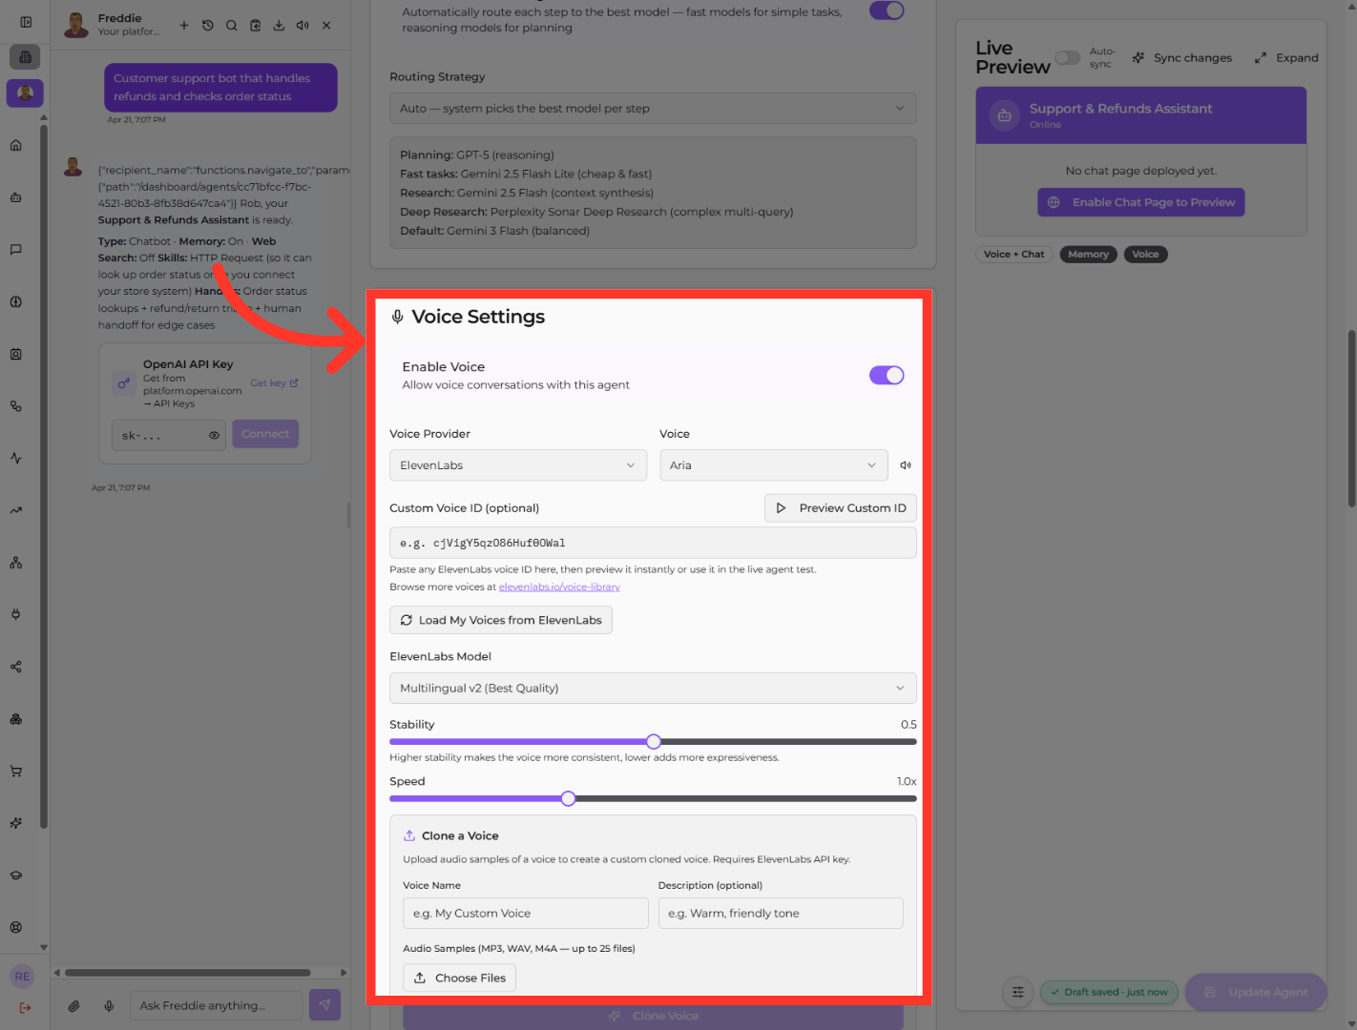The height and width of the screenshot is (1030, 1357).
Task: Turn off the Enable Voice switch
Action: [887, 375]
